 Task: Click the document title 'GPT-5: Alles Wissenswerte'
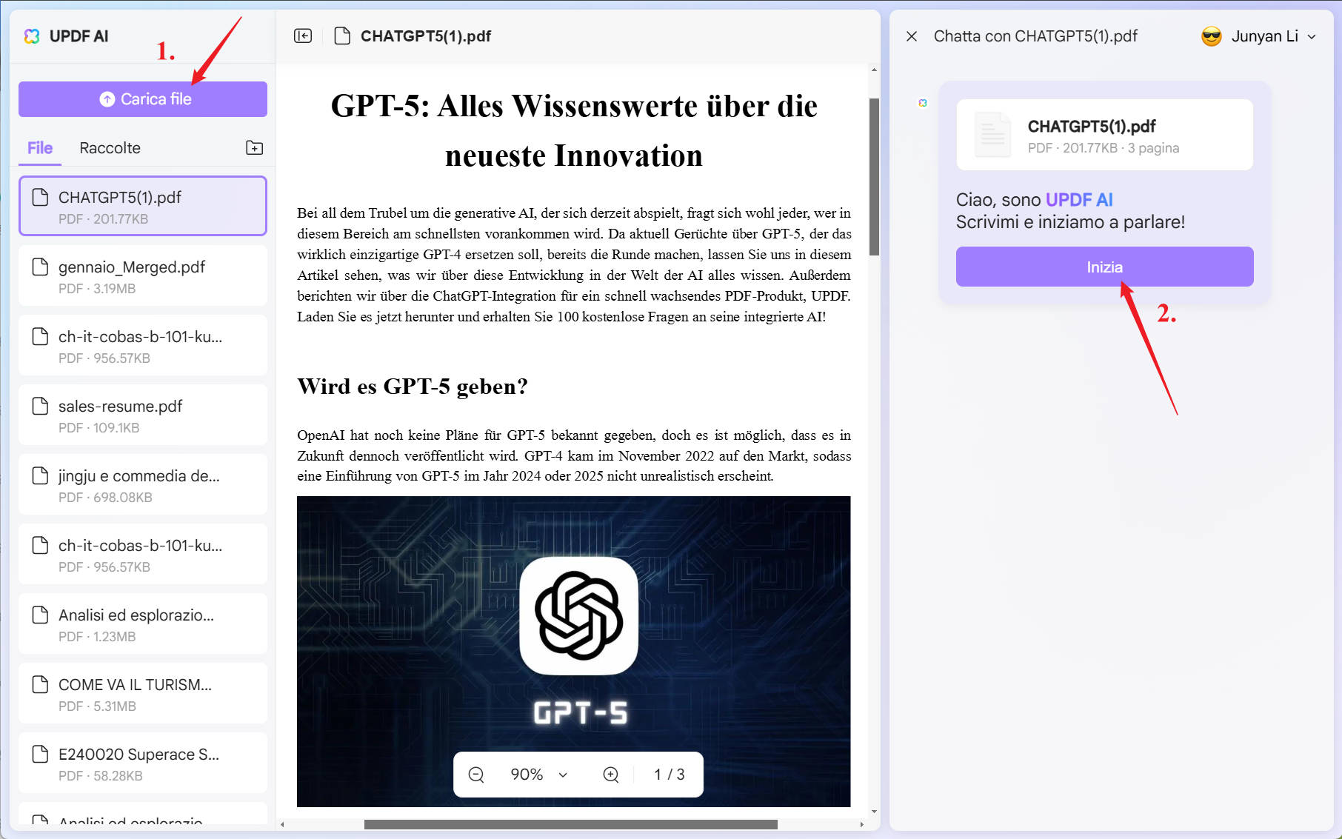[574, 130]
